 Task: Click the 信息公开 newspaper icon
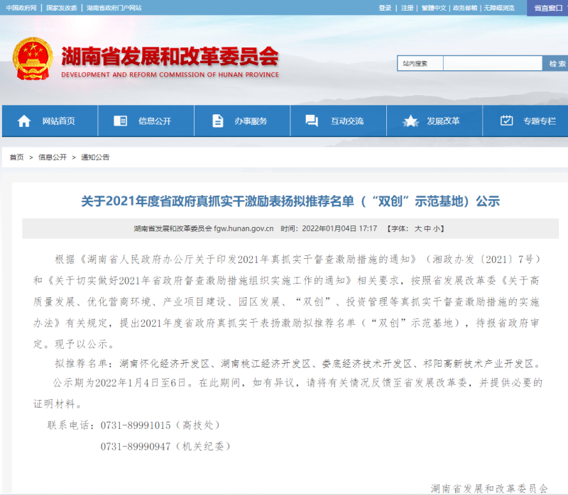click(x=120, y=121)
